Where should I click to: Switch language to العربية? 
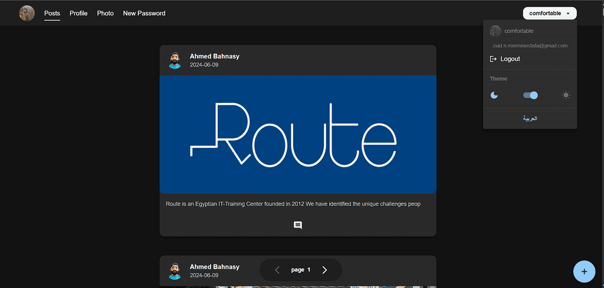[x=530, y=118]
